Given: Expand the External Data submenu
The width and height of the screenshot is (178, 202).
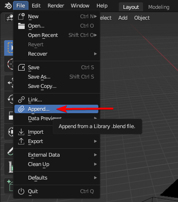Looking at the screenshot, I should tap(56, 155).
